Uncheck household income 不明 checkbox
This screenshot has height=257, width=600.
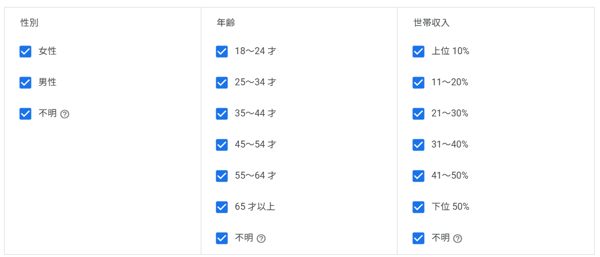(x=419, y=239)
